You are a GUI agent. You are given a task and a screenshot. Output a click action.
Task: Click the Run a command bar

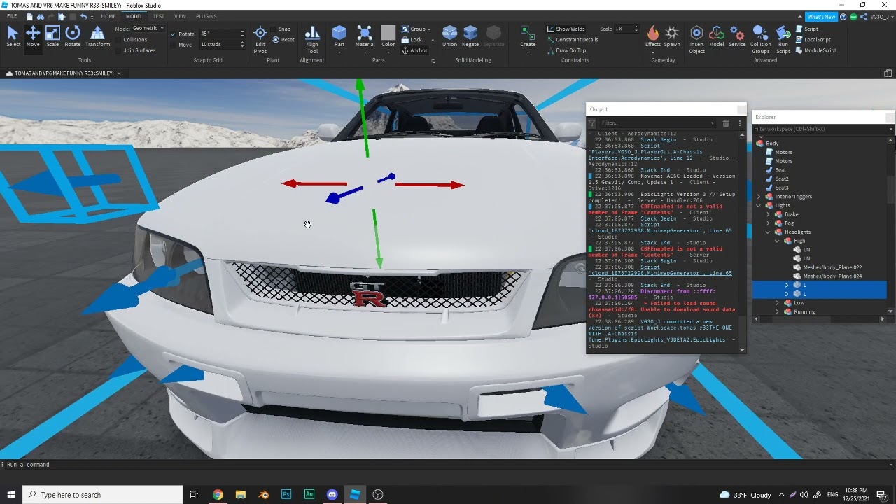[x=448, y=465]
